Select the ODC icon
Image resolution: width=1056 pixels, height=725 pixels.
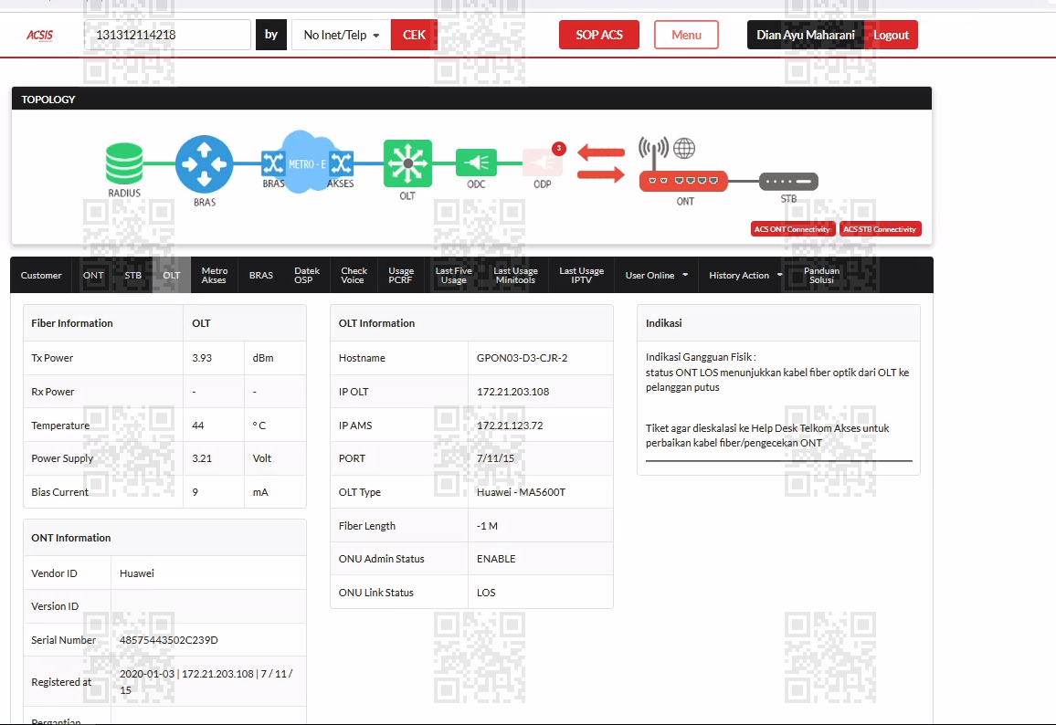[476, 163]
